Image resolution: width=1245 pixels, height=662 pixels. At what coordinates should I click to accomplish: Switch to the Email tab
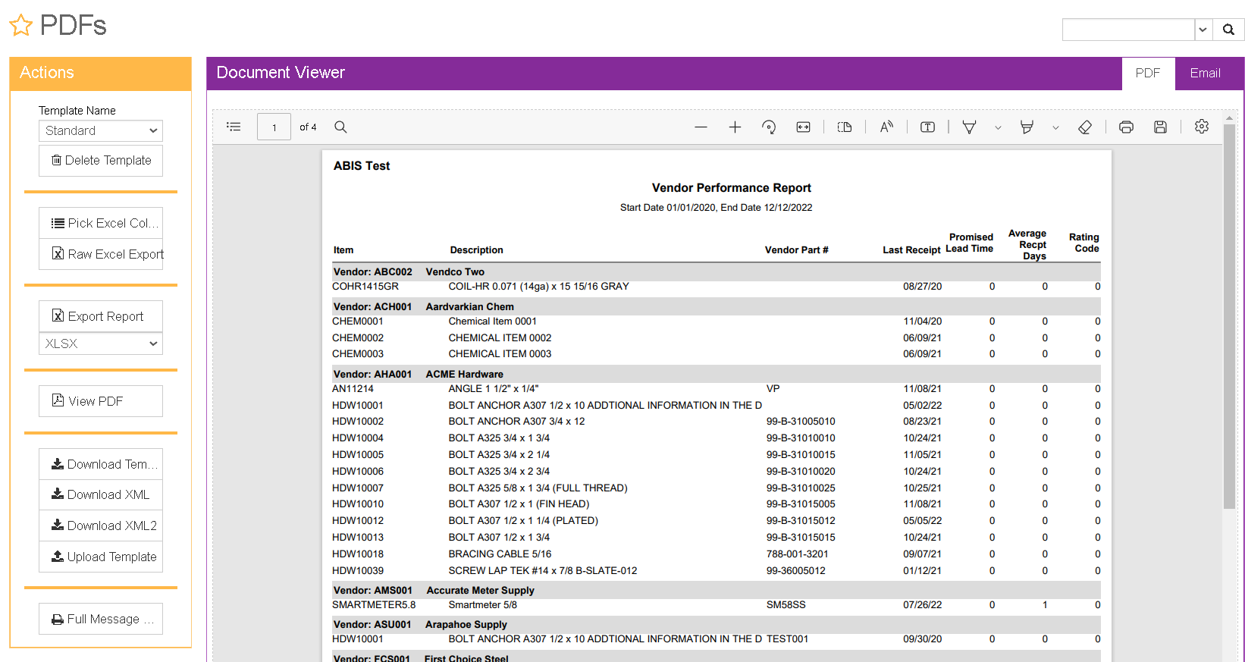pyautogui.click(x=1205, y=73)
